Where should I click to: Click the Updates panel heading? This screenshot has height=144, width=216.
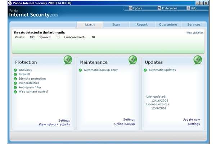[x=154, y=62]
